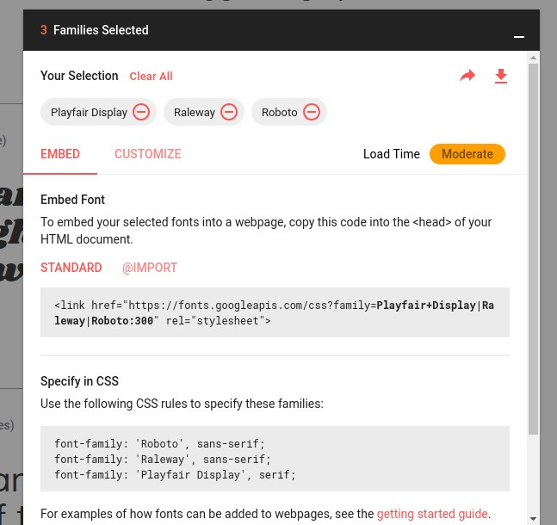557x525 pixels.
Task: Click the 'Raleway', sans-serif CSS line
Action: [163, 460]
